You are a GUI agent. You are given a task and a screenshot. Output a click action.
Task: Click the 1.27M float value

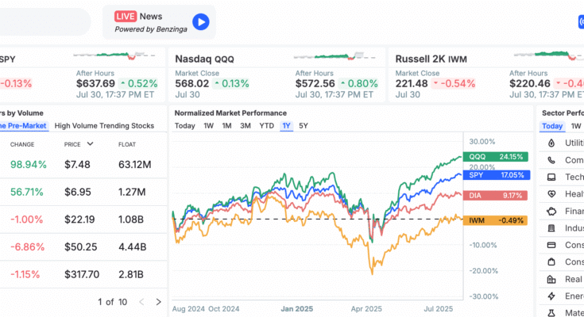click(x=132, y=192)
